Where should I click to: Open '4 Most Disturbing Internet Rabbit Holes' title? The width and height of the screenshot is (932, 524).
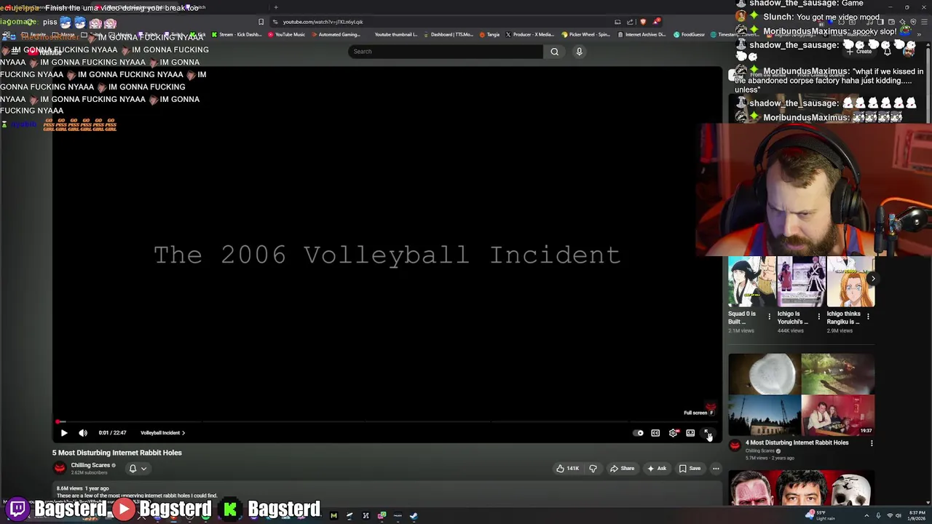(797, 442)
